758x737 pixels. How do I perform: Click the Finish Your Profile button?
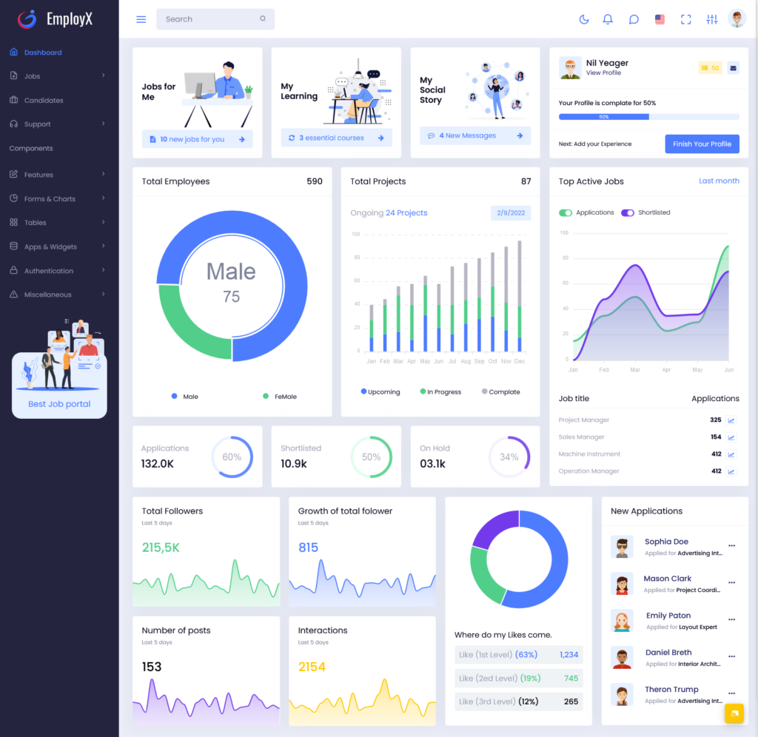point(702,144)
